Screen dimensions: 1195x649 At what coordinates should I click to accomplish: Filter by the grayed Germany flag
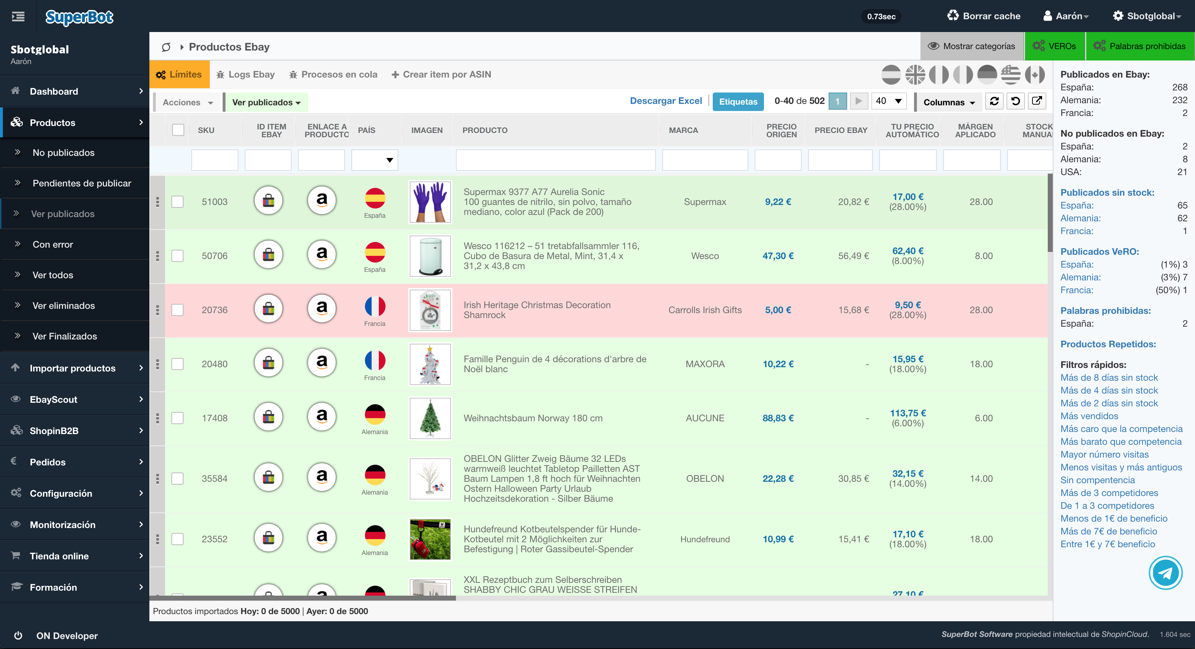pyautogui.click(x=987, y=75)
